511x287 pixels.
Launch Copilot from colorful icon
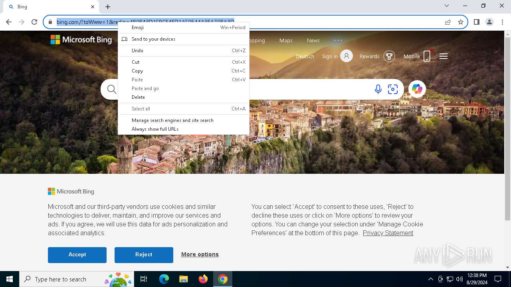[417, 89]
